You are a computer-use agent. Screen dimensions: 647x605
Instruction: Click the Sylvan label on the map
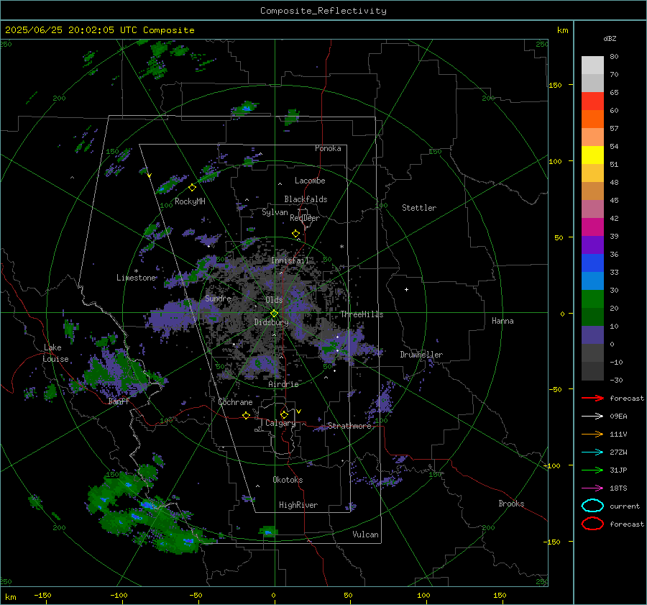(275, 212)
